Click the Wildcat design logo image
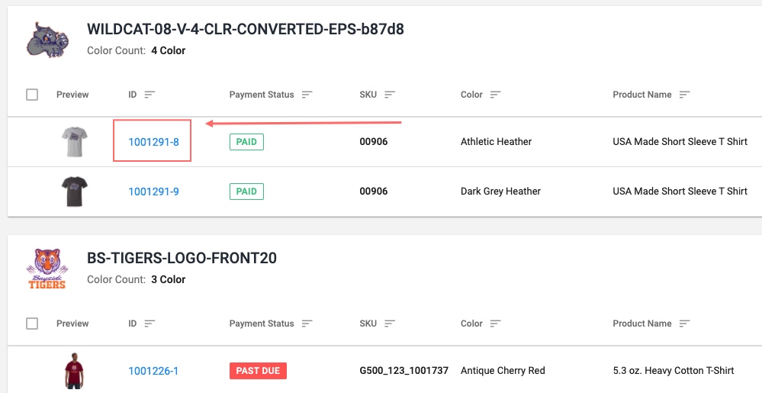Viewport: 762px width, 393px height. point(47,40)
